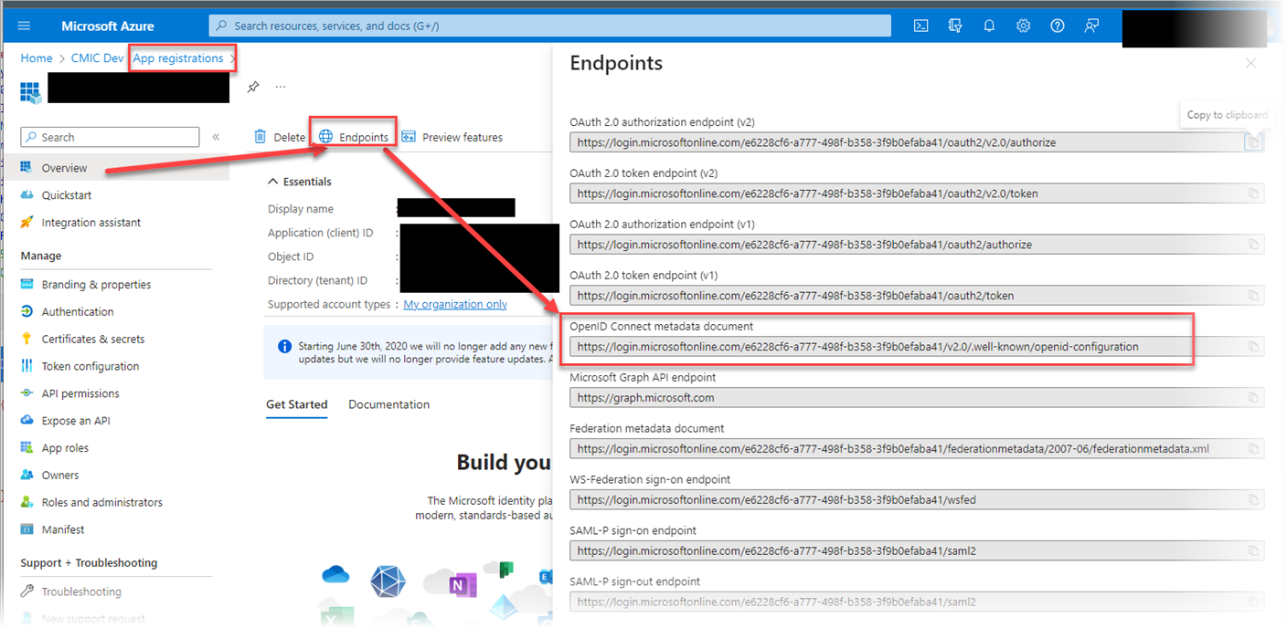Pin the app registration to dashboard
The height and width of the screenshot is (628, 1287).
pyautogui.click(x=253, y=87)
